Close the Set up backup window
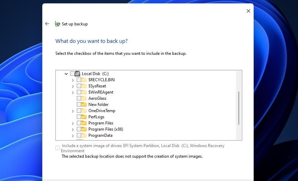The height and width of the screenshot is (181, 298). coord(248,11)
